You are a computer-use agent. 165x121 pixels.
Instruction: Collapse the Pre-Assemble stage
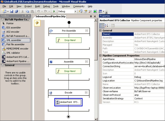click(87, 31)
